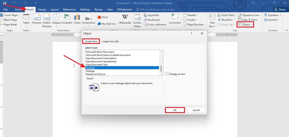Click the Tell me what you want to do box
The image size is (289, 137).
pos(156,9)
